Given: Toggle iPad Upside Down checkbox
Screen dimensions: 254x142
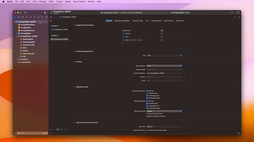Looking at the screenshot, I should [147, 103].
